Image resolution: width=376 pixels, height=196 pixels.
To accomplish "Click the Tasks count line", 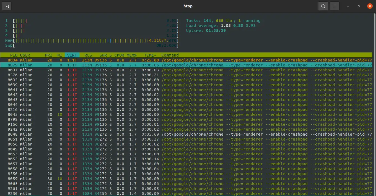I will click(x=223, y=21).
